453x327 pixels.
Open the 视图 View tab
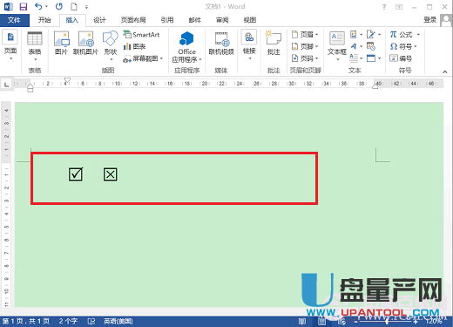(250, 20)
